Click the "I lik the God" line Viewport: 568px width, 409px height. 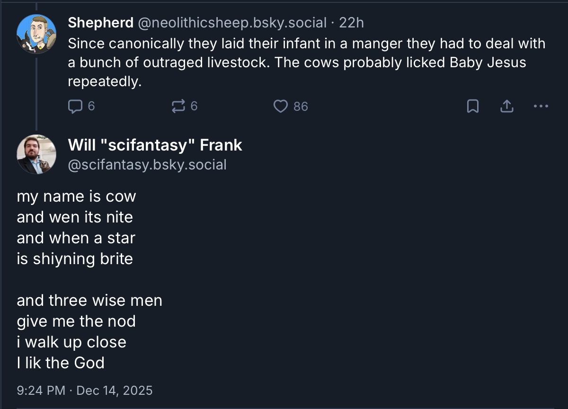pyautogui.click(x=61, y=363)
